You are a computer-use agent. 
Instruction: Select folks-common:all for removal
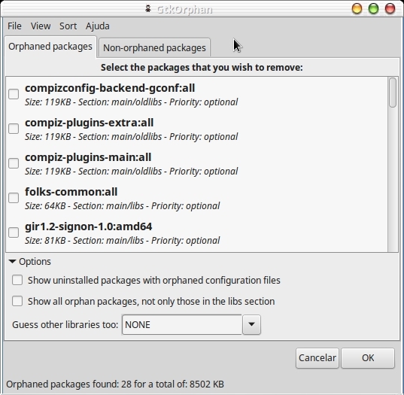click(14, 198)
